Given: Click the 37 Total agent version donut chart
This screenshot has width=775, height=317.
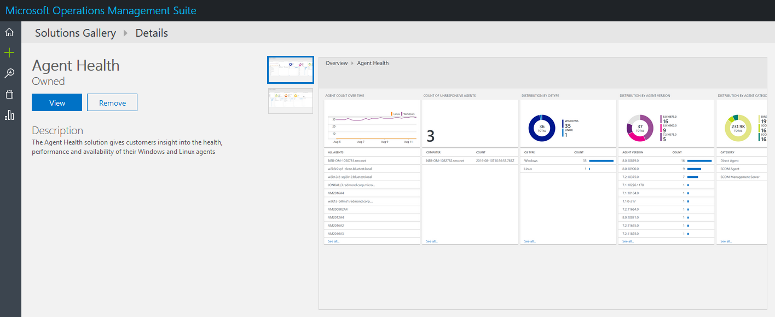Looking at the screenshot, I should (640, 129).
